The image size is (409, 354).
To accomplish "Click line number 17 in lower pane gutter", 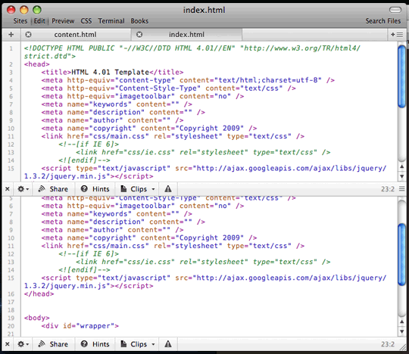I will 11,302.
